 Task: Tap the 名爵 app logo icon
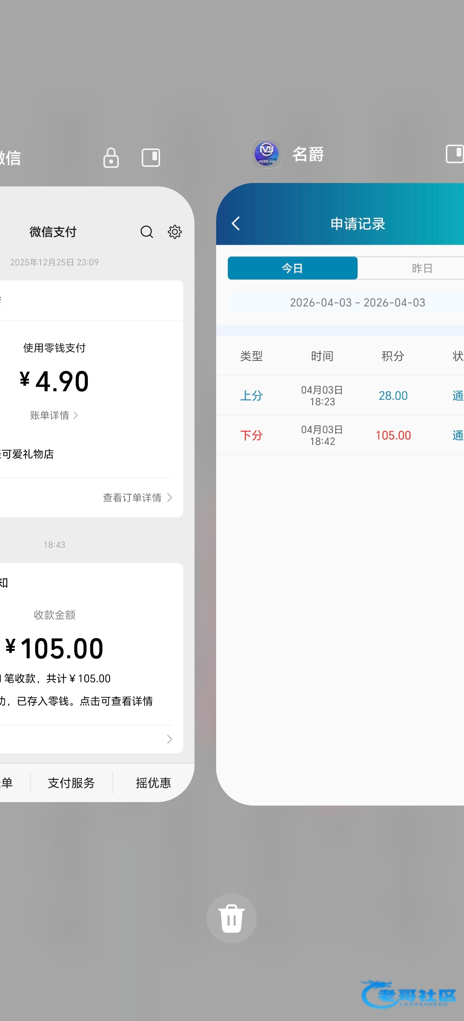coord(267,154)
